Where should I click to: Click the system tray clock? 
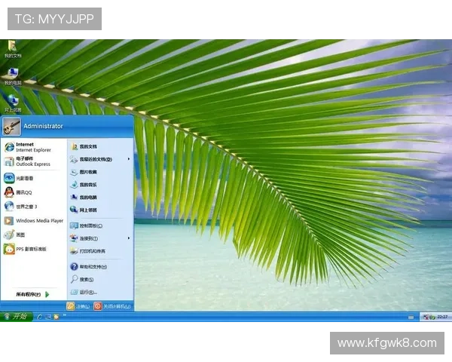[442, 317]
